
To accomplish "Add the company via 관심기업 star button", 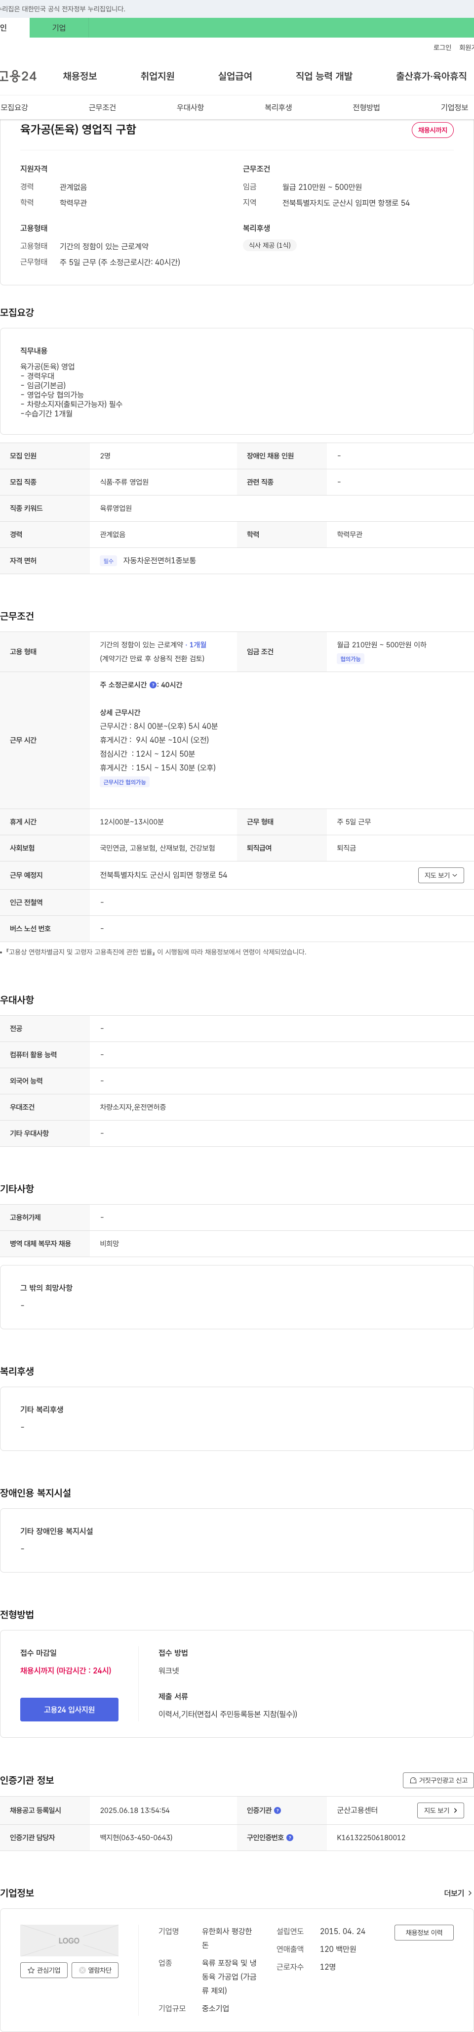I will tap(44, 1970).
